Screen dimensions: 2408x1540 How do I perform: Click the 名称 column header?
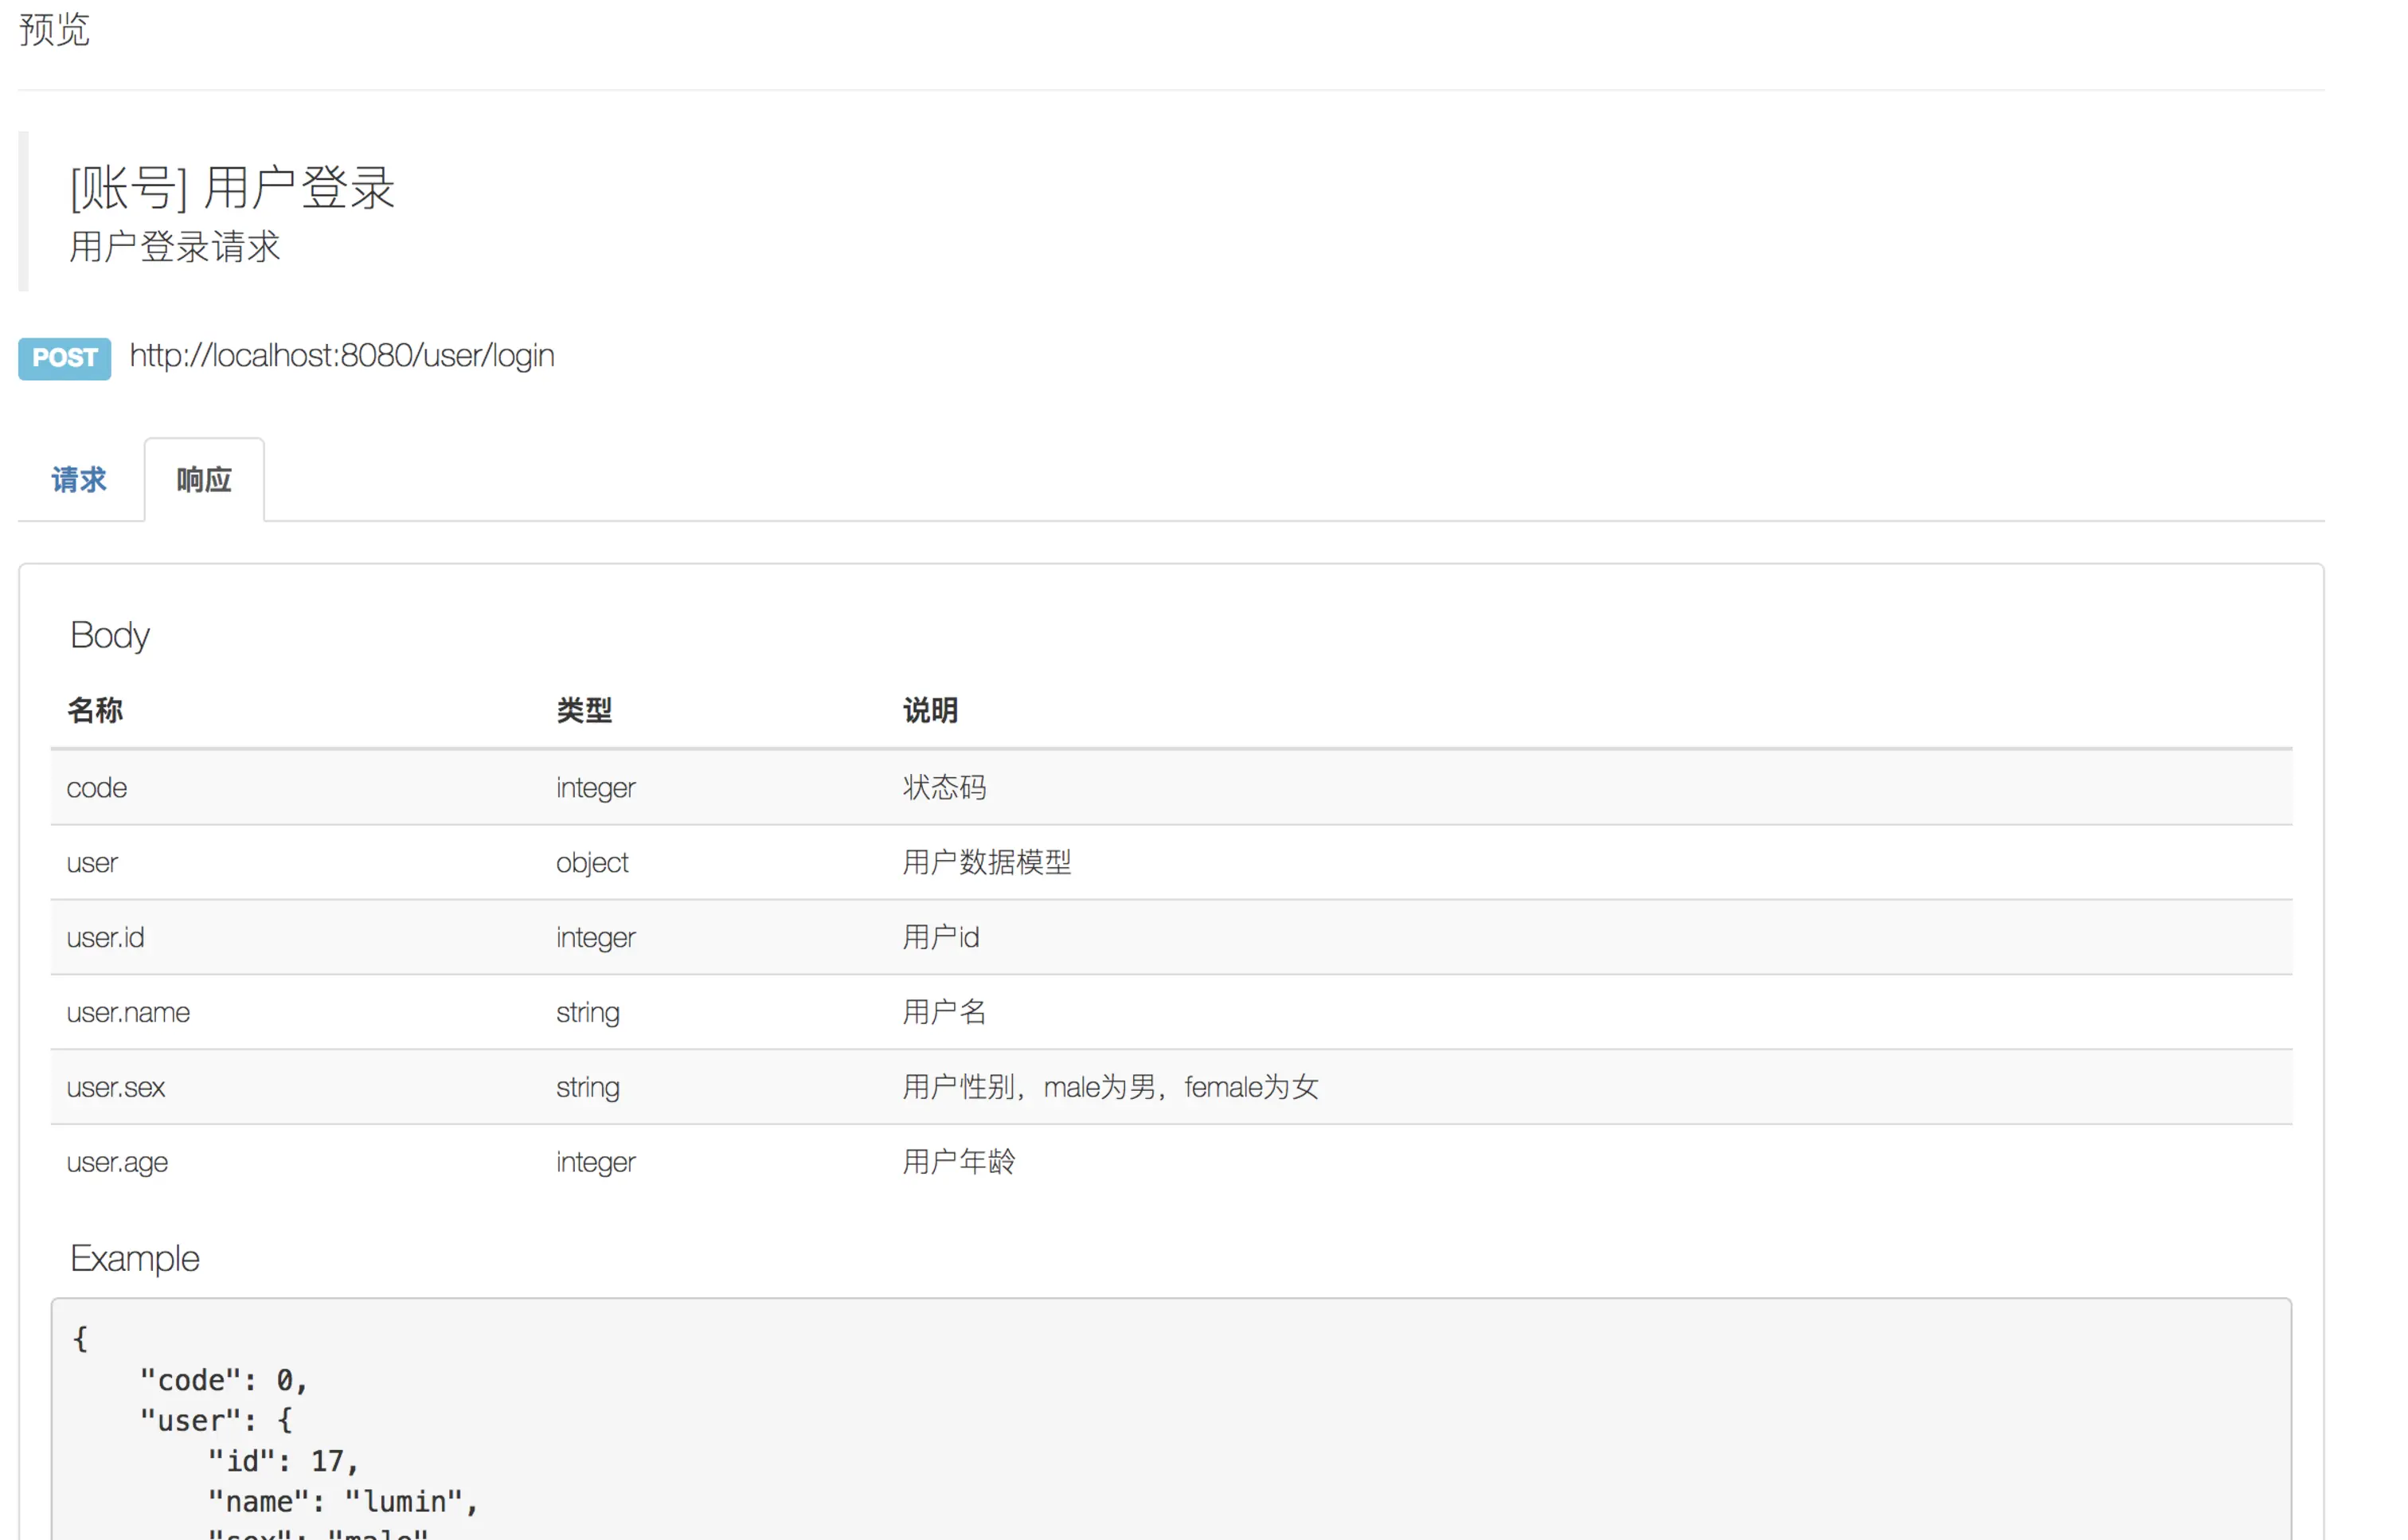click(x=95, y=710)
